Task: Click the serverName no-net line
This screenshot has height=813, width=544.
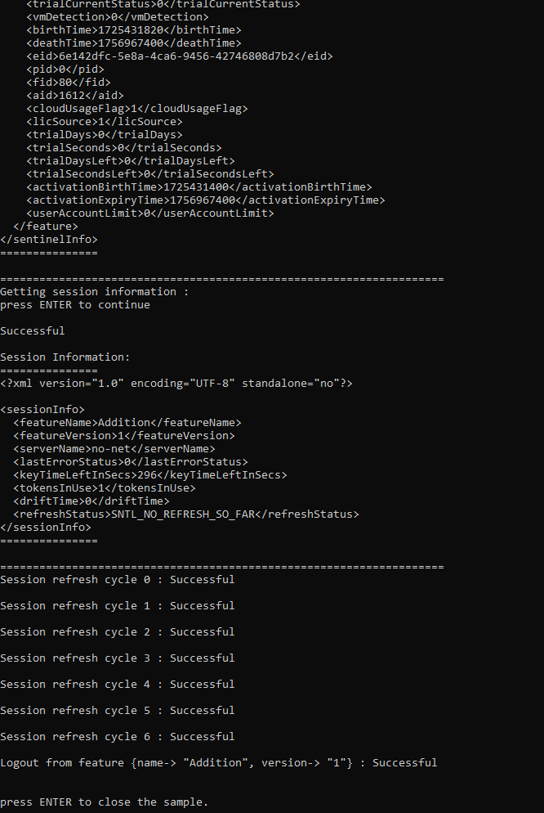Action: [x=114, y=448]
